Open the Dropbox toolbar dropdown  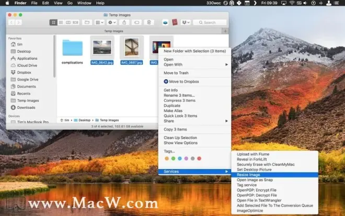(186, 22)
